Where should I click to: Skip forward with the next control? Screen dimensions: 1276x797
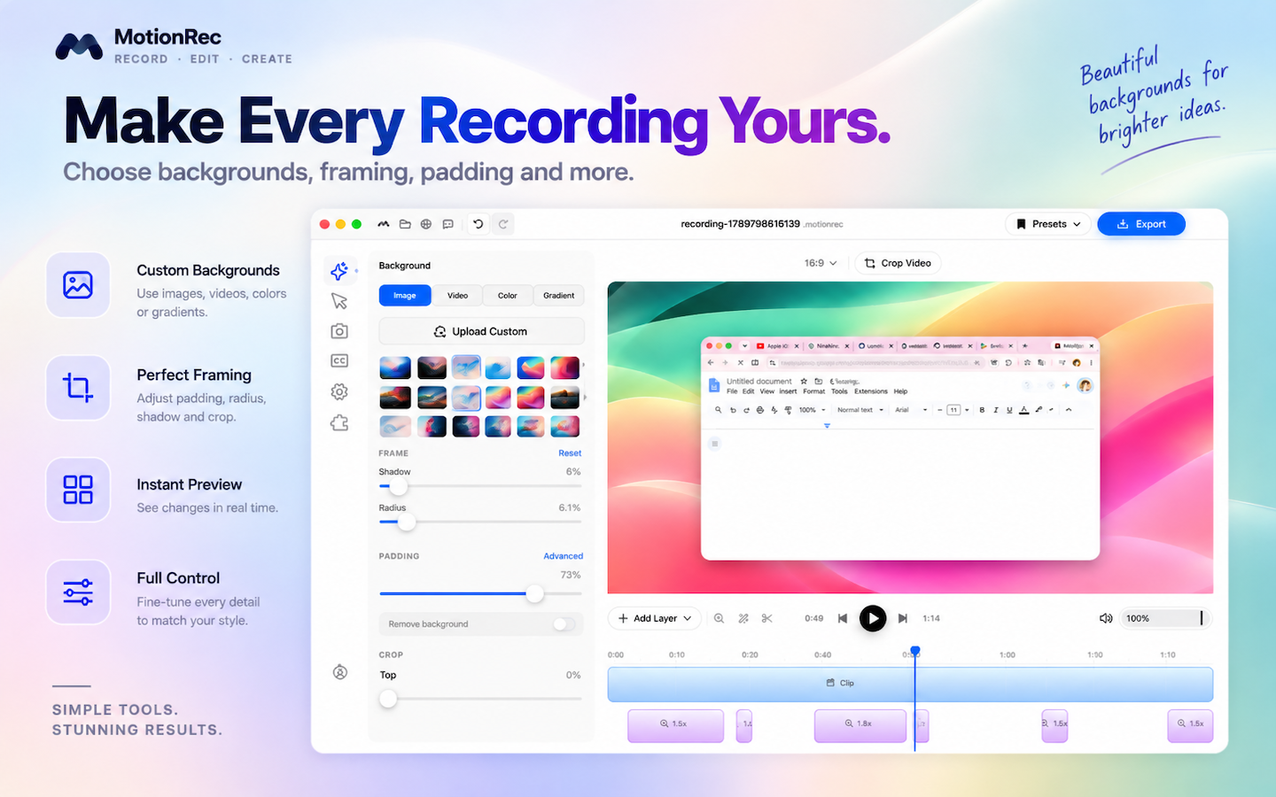[x=903, y=618]
